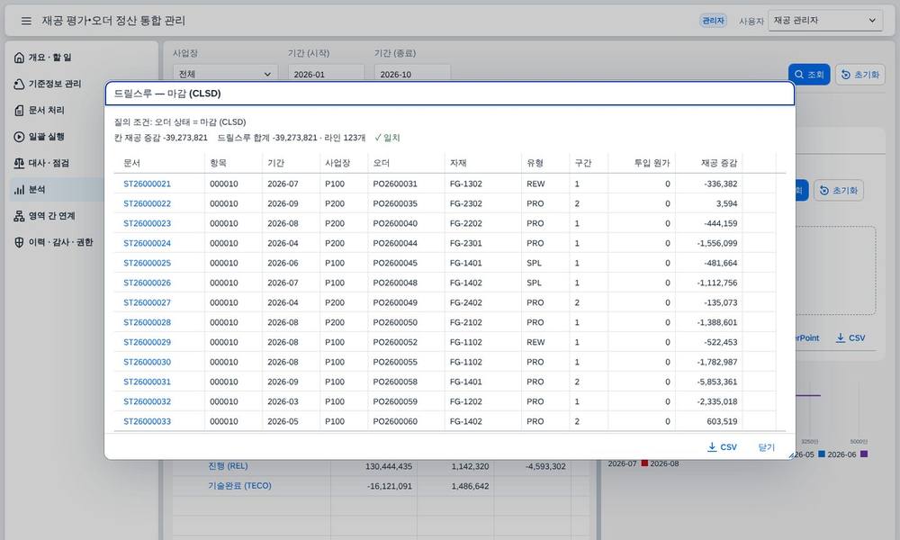Open document link ST26000027
The height and width of the screenshot is (540, 900).
147,302
